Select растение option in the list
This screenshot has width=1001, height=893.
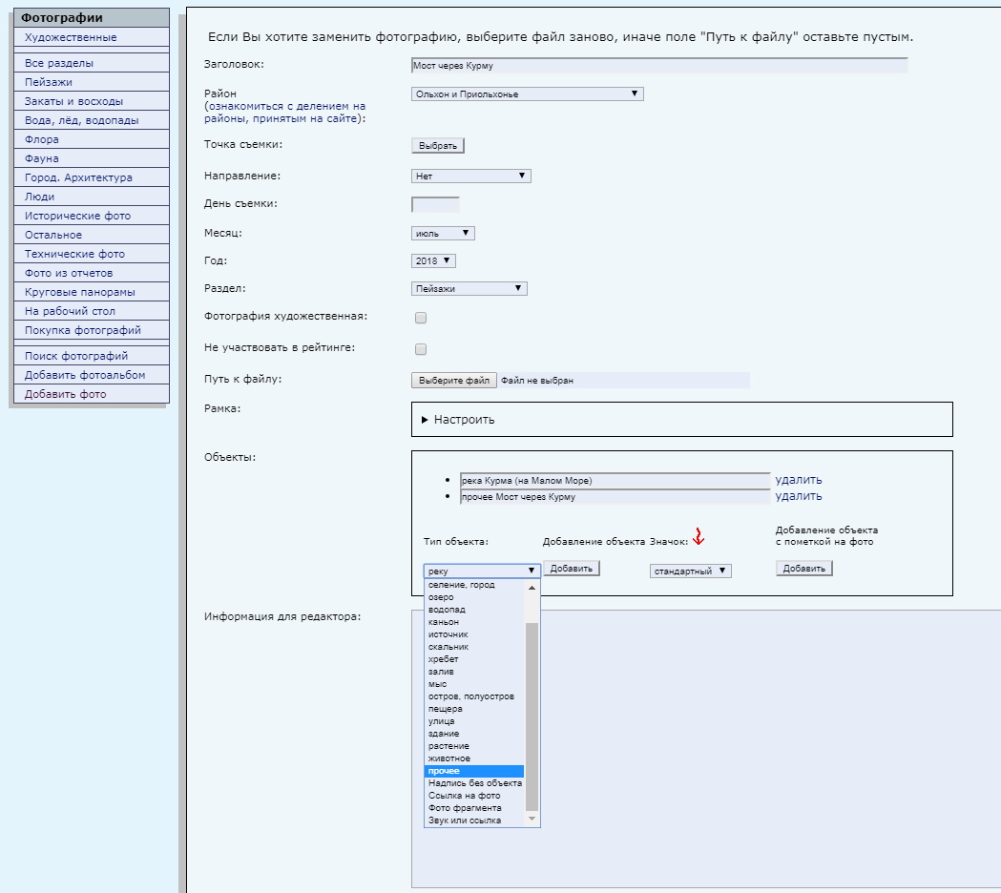[x=474, y=745]
